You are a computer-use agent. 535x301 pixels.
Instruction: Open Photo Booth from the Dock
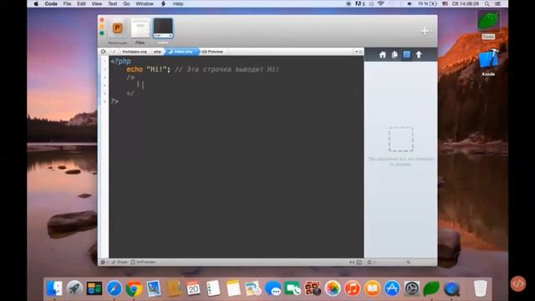click(x=313, y=288)
